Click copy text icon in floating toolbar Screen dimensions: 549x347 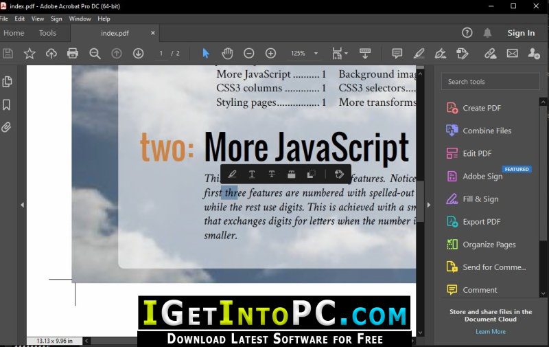point(311,175)
